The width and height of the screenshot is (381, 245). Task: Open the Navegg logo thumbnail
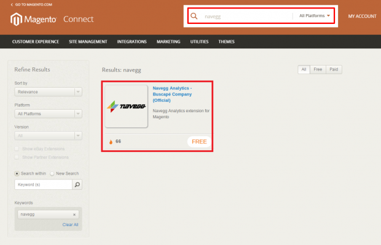click(126, 106)
